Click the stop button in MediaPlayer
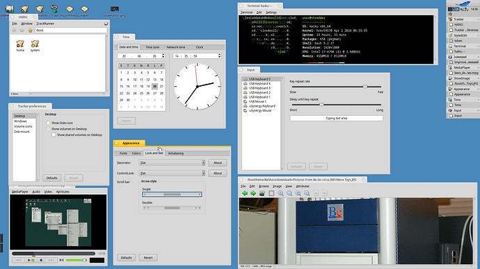 41,260
